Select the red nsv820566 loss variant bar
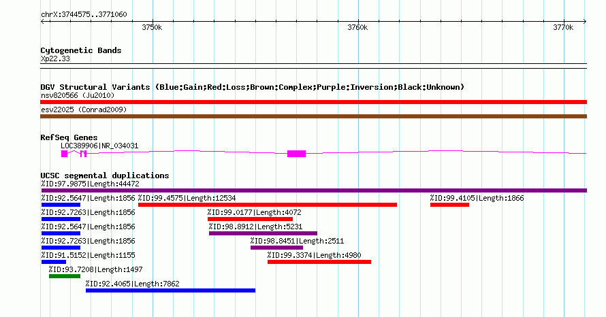Viewport: 606px width, 317px height. tap(313, 102)
